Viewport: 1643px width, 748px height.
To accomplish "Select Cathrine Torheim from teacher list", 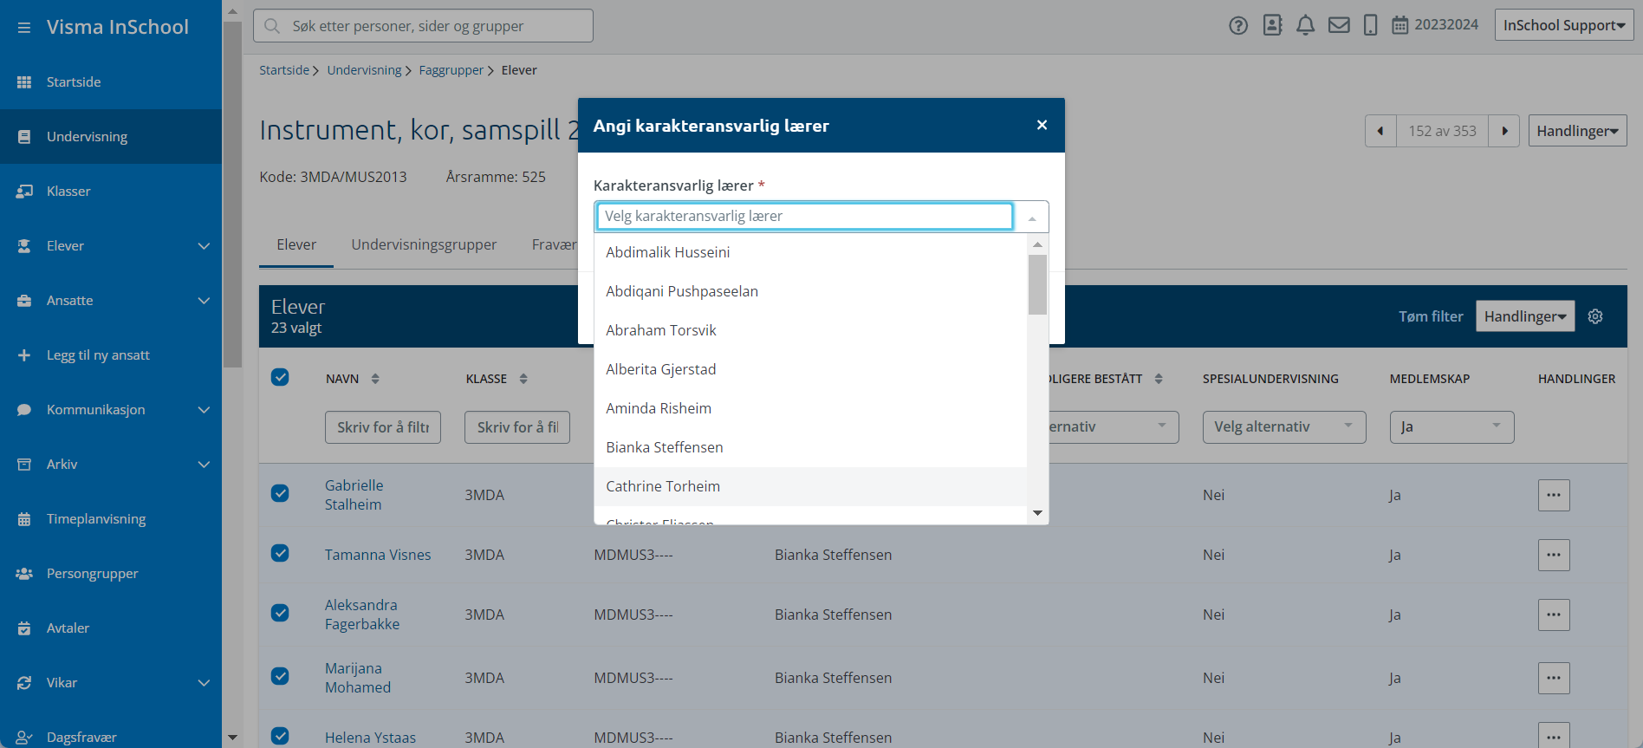I will 663,486.
